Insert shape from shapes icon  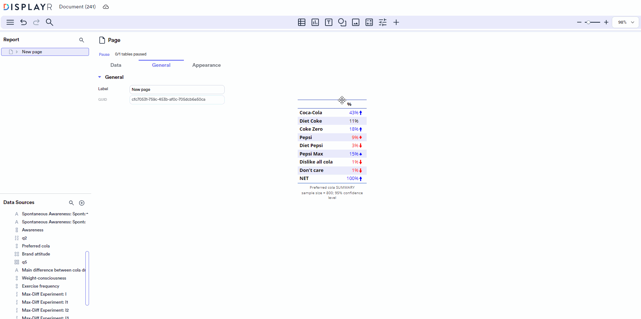342,22
